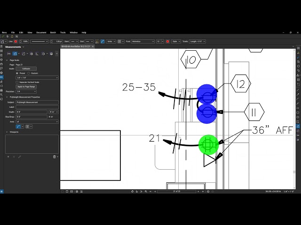Click split view horizontal icon in status bar
Screen dimensions: 301x225
71,191
